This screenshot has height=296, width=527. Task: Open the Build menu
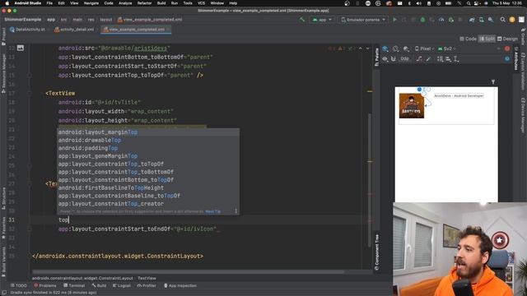[161, 3]
